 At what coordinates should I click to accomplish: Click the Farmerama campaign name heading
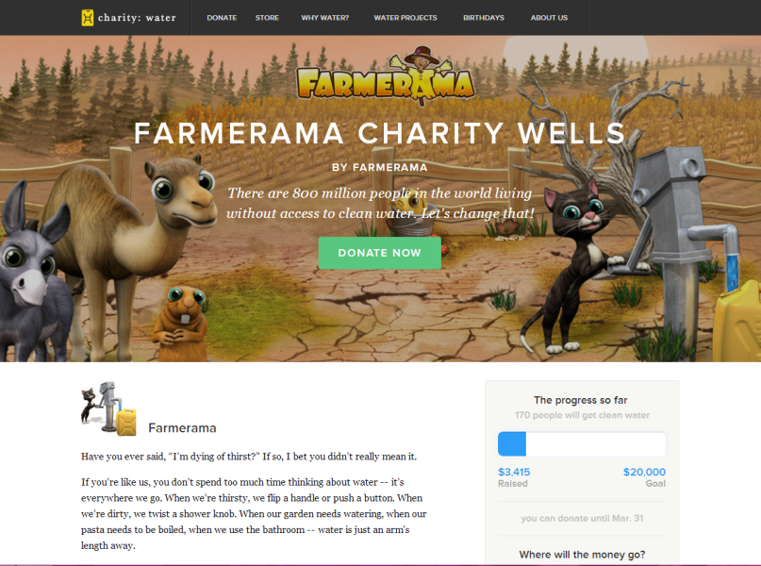182,428
